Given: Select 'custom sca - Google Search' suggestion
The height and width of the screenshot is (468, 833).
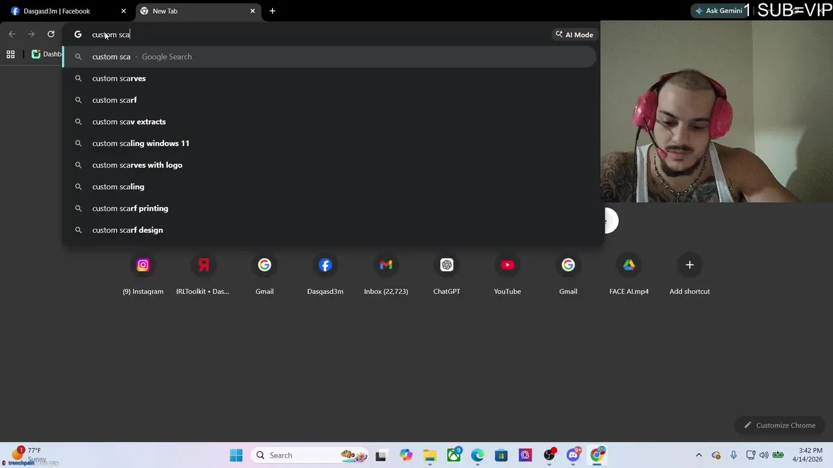Looking at the screenshot, I should point(330,57).
